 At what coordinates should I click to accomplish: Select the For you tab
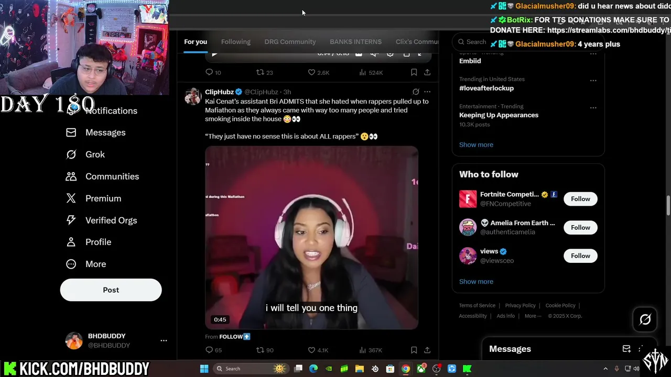[x=196, y=42]
